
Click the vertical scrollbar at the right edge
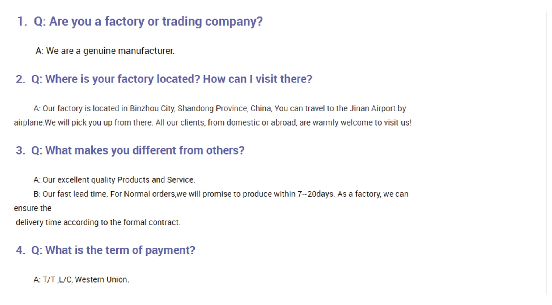coord(546,152)
